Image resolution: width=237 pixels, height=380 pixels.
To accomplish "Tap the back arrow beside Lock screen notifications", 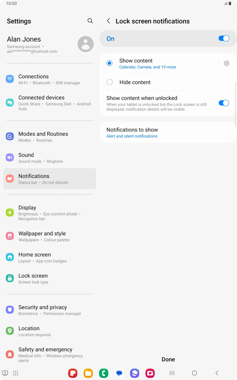I will click(109, 21).
